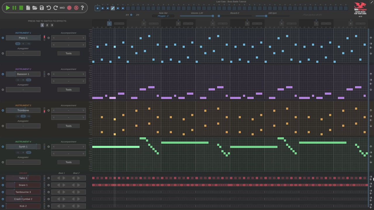Open the Bassoon 1 instrument selector

[23, 74]
